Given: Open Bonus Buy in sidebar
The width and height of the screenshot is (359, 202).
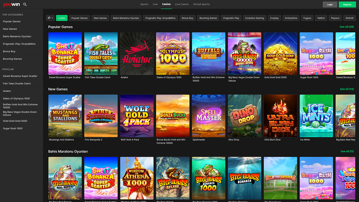Looking at the screenshot, I should point(9,51).
